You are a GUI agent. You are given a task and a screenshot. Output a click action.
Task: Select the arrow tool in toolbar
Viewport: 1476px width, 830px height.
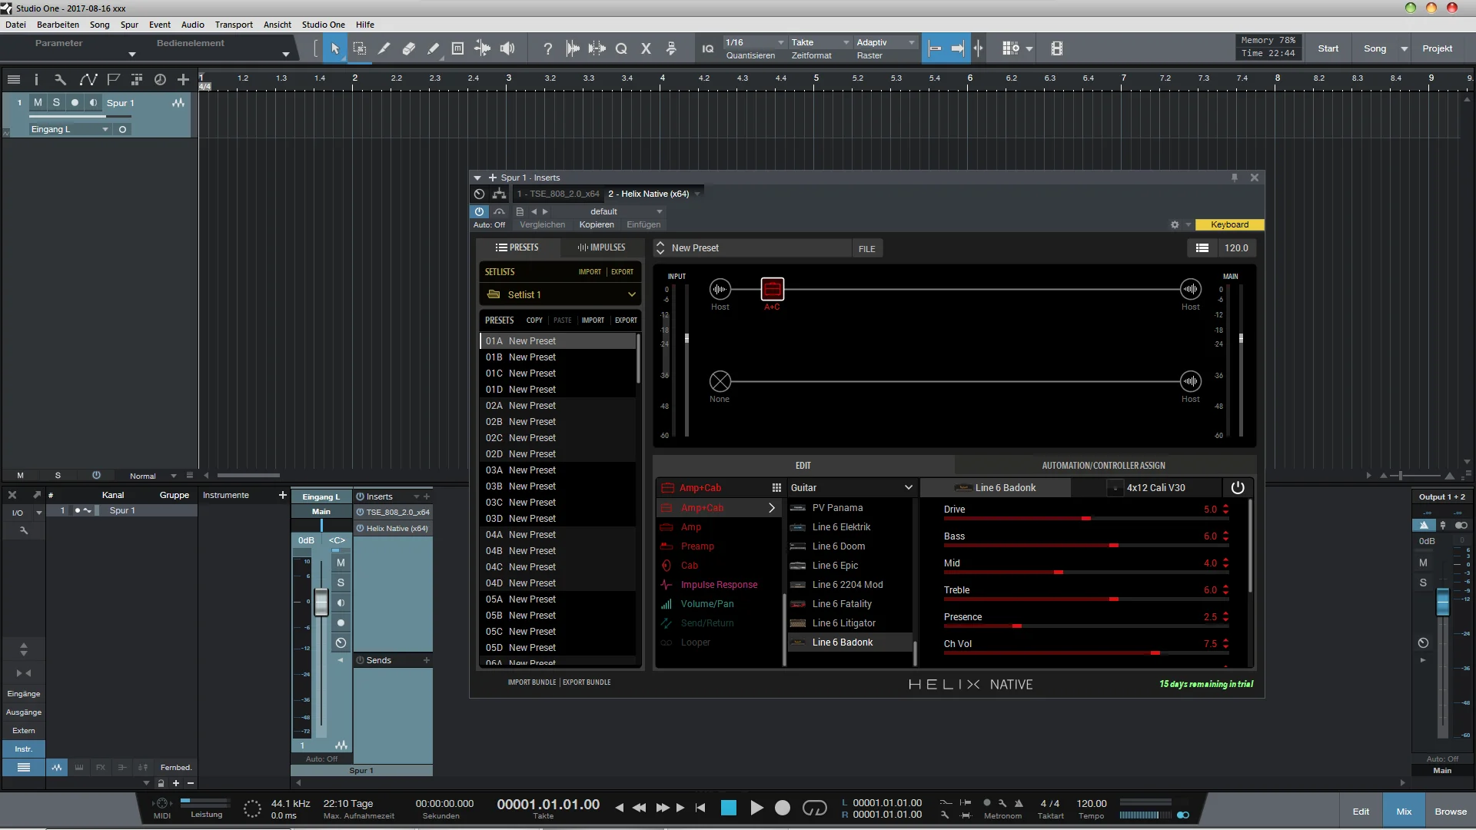334,48
